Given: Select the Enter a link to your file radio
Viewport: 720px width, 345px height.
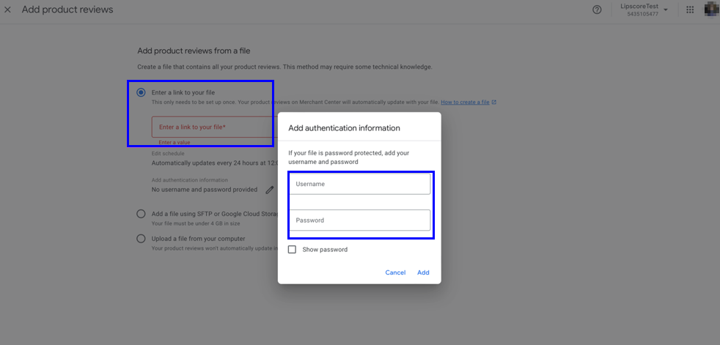Looking at the screenshot, I should click(x=141, y=93).
